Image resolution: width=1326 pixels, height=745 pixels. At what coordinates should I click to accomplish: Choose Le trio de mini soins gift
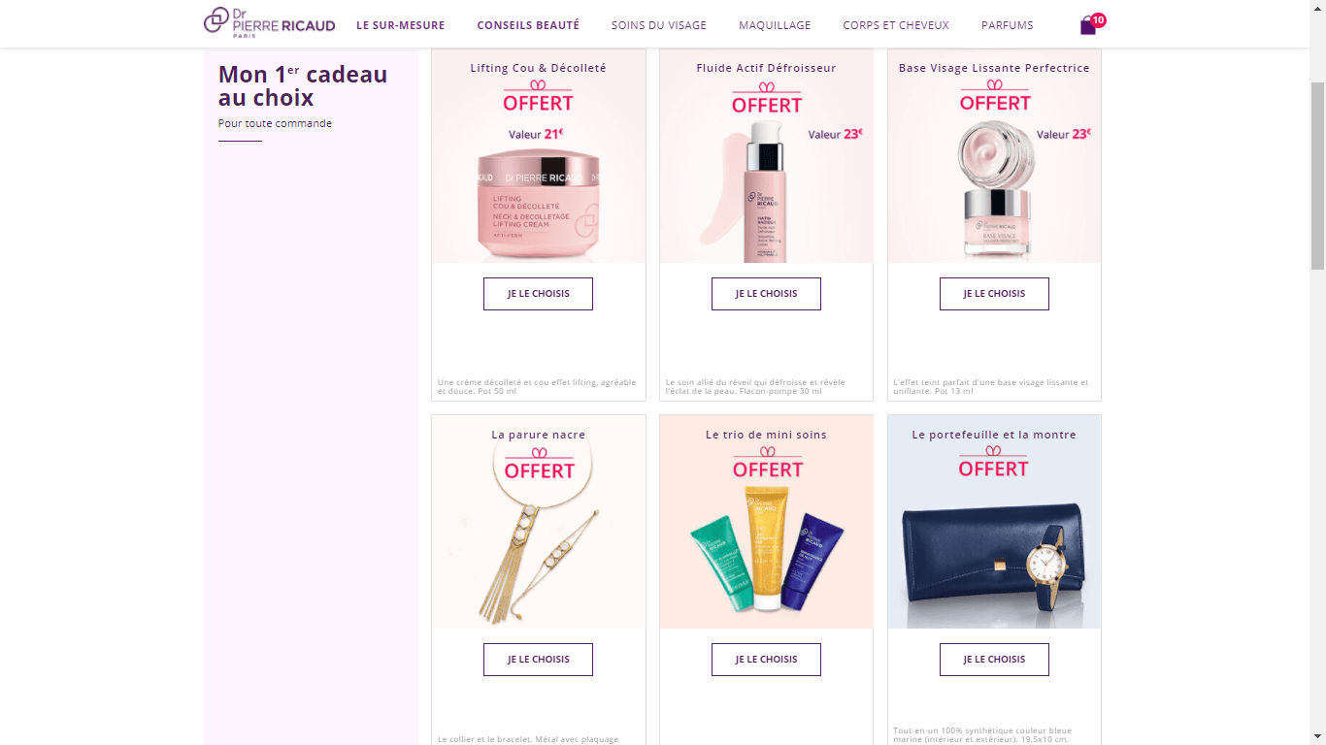click(766, 660)
